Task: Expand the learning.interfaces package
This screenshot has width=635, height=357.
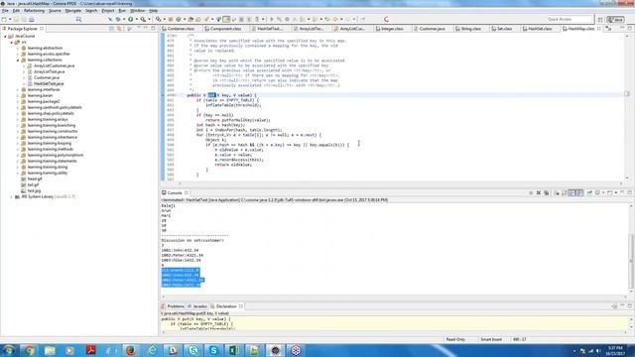Action: [18, 90]
